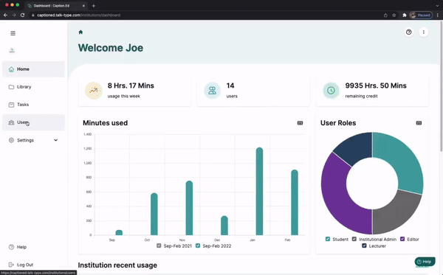443x275 pixels.
Task: Toggle Sep-Feb 2021 legend checkbox
Action: 159,246
